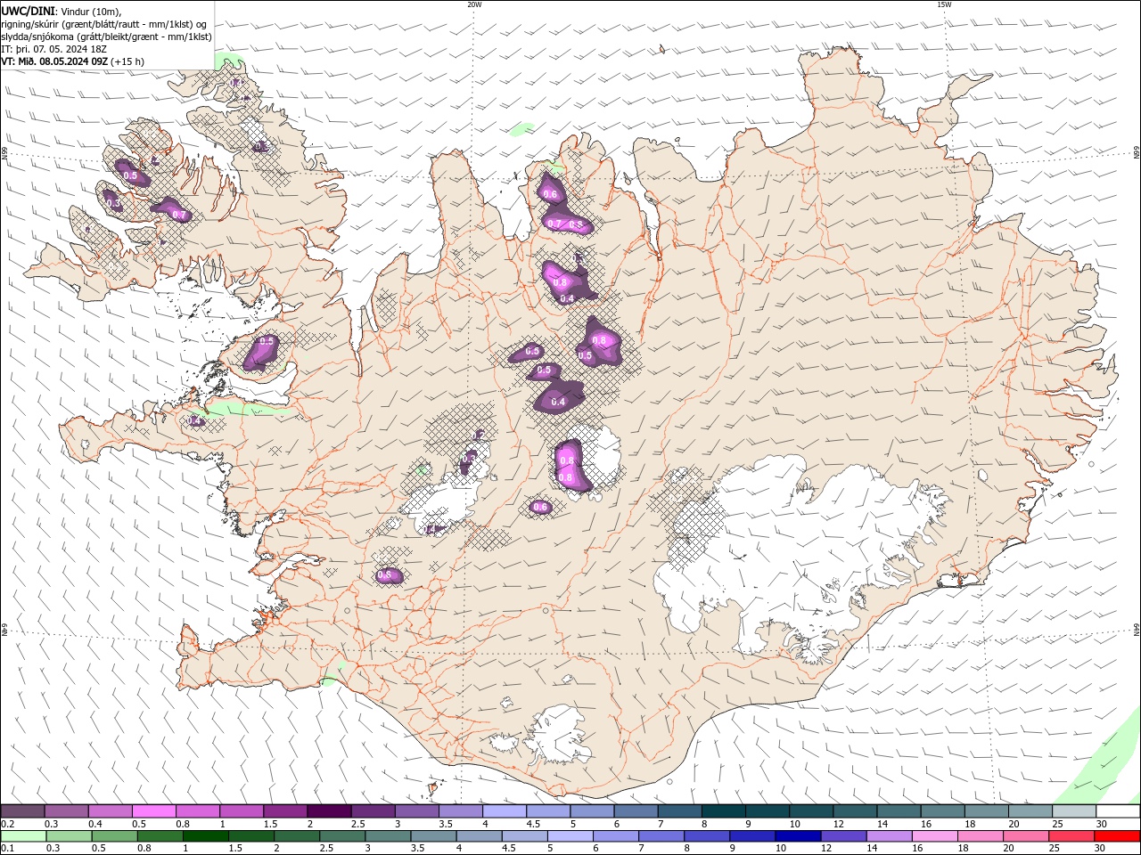Click the legend line 'rigning/skúrir (grænt/blátt/rautt - mm/1klst) og'
Image resolution: width=1141 pixels, height=855 pixels.
coord(104,23)
